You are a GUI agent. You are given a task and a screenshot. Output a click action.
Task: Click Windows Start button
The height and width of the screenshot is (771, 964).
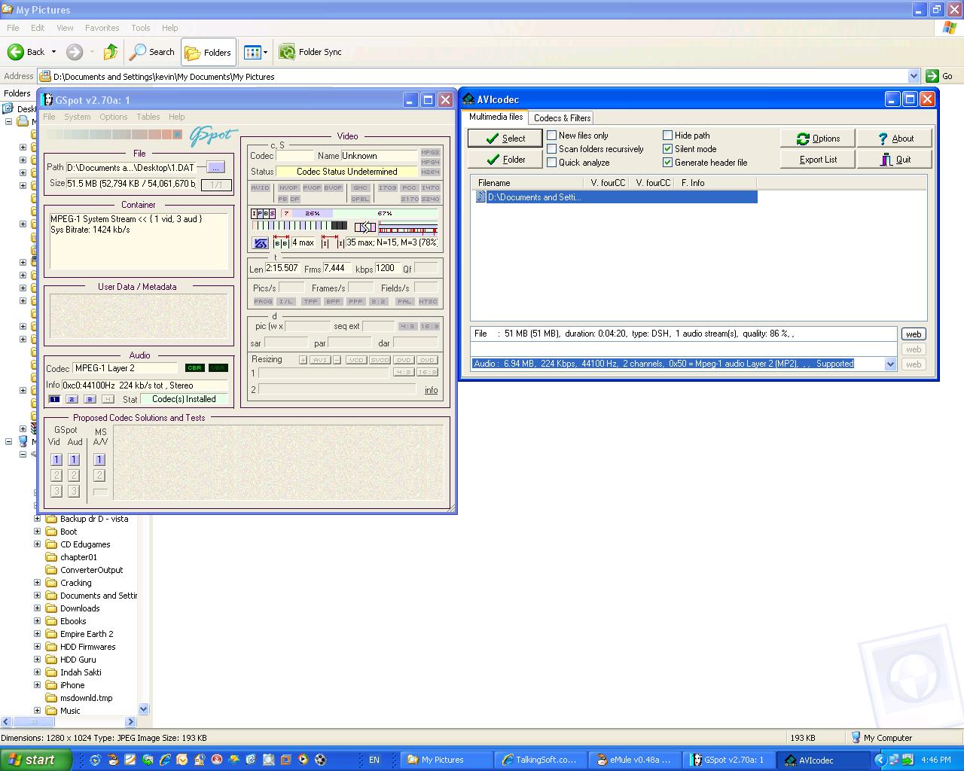tap(36, 760)
